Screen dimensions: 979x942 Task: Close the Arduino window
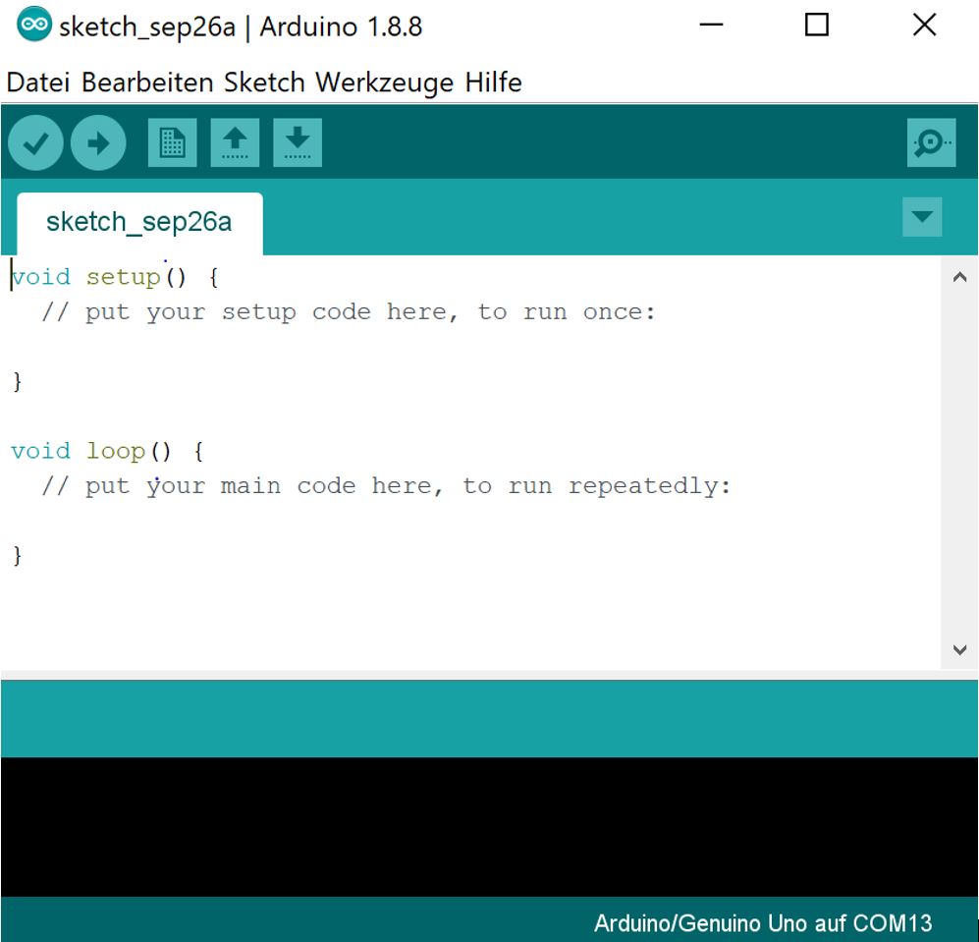(924, 25)
